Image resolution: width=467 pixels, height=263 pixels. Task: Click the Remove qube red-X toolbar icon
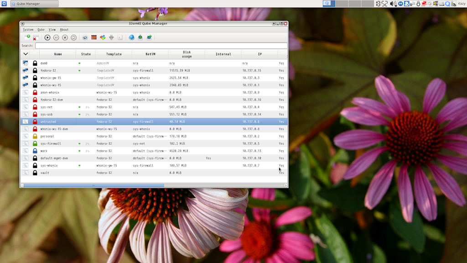(36, 37)
